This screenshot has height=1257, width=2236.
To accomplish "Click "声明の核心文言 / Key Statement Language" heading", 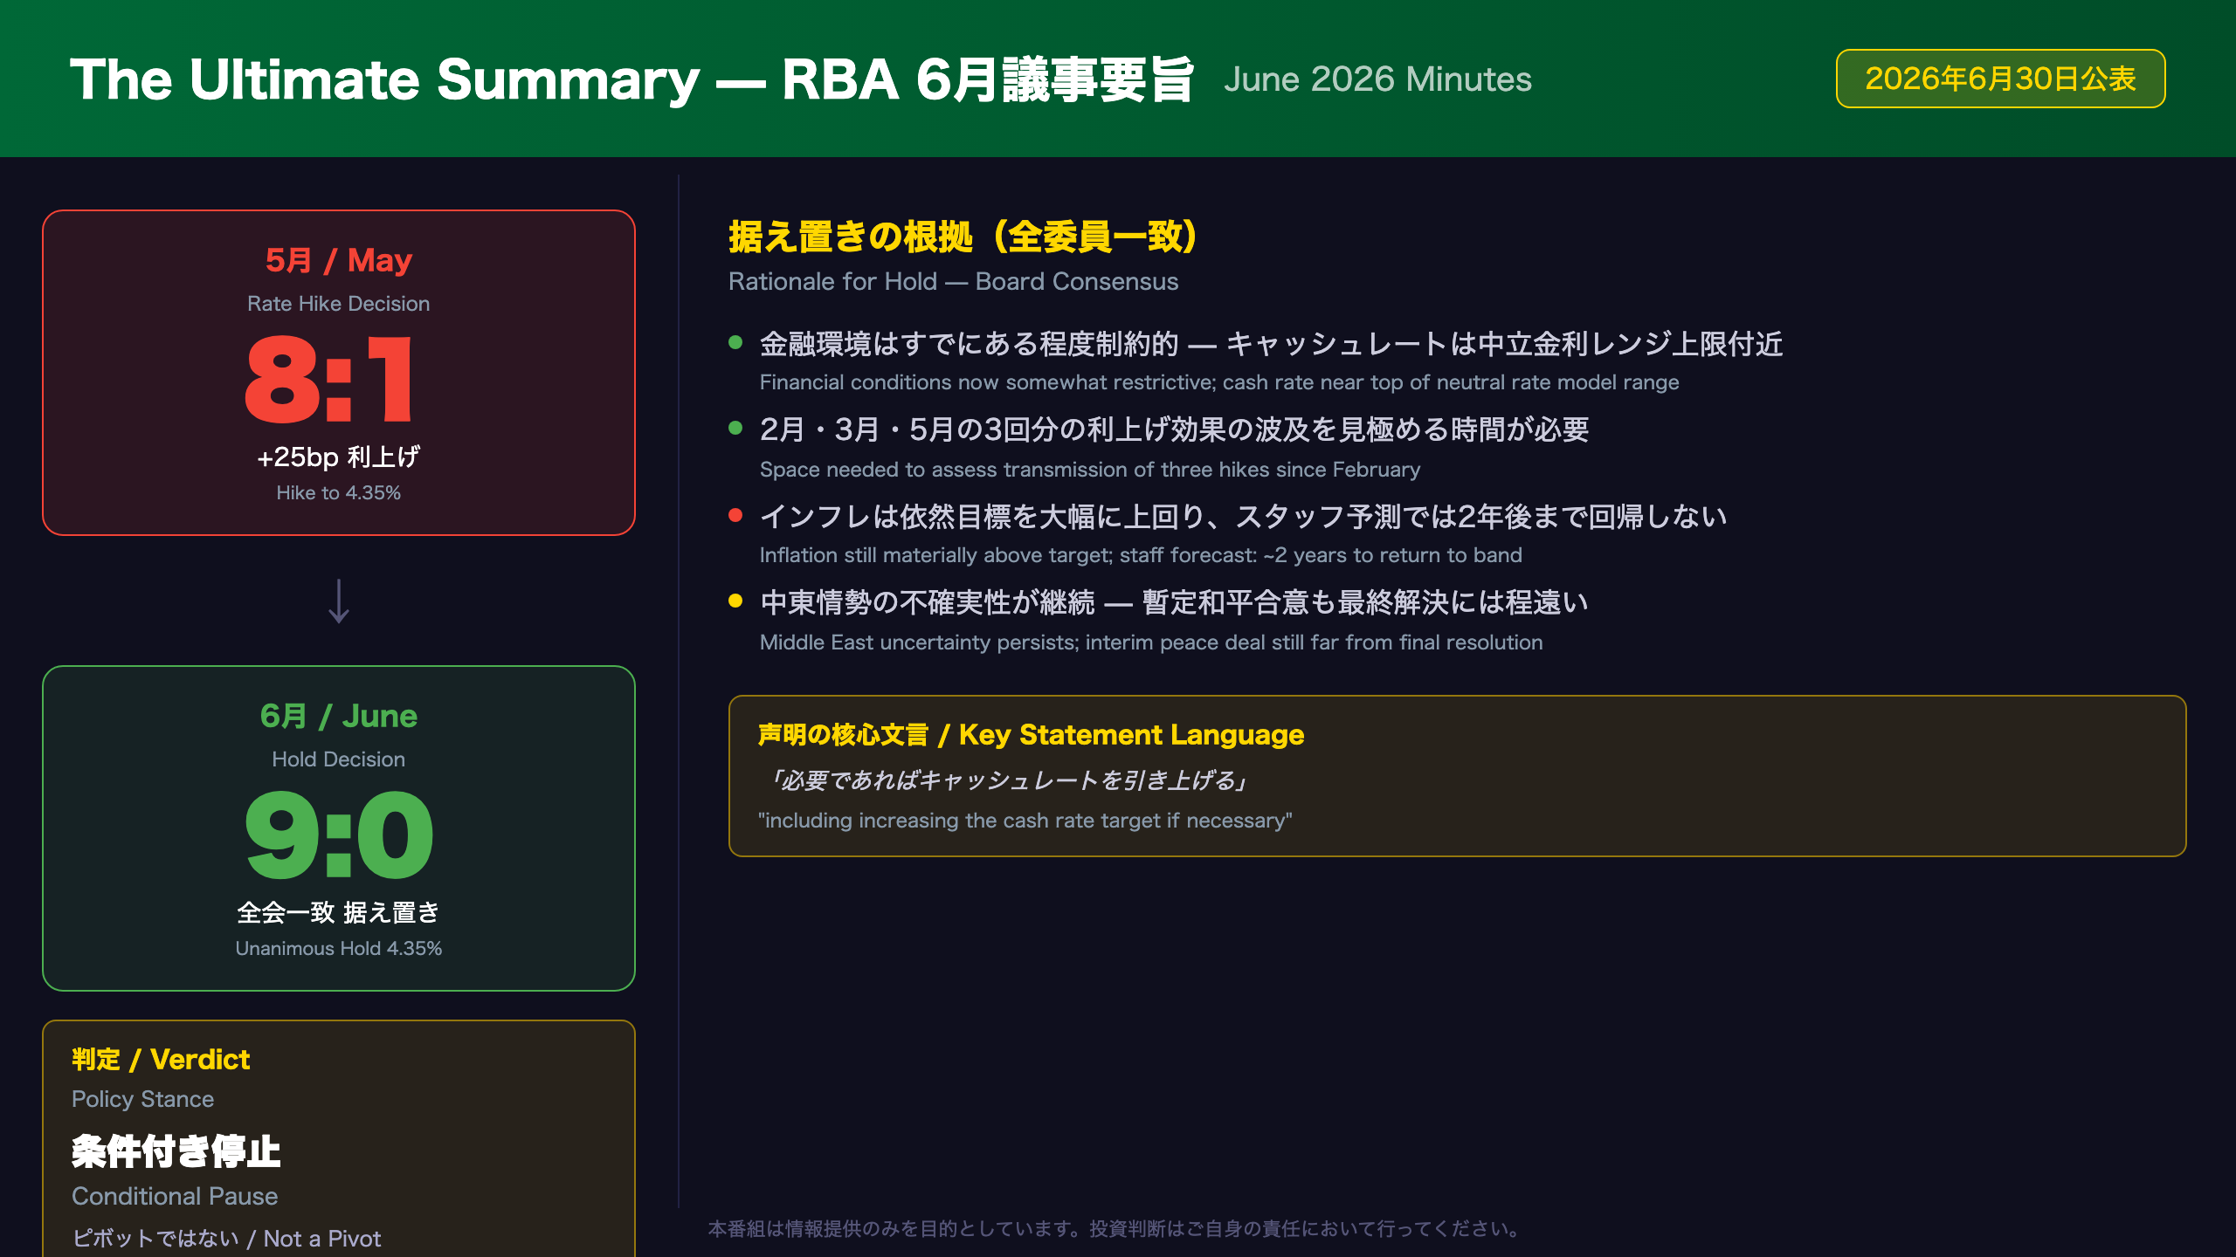I will tap(1032, 735).
